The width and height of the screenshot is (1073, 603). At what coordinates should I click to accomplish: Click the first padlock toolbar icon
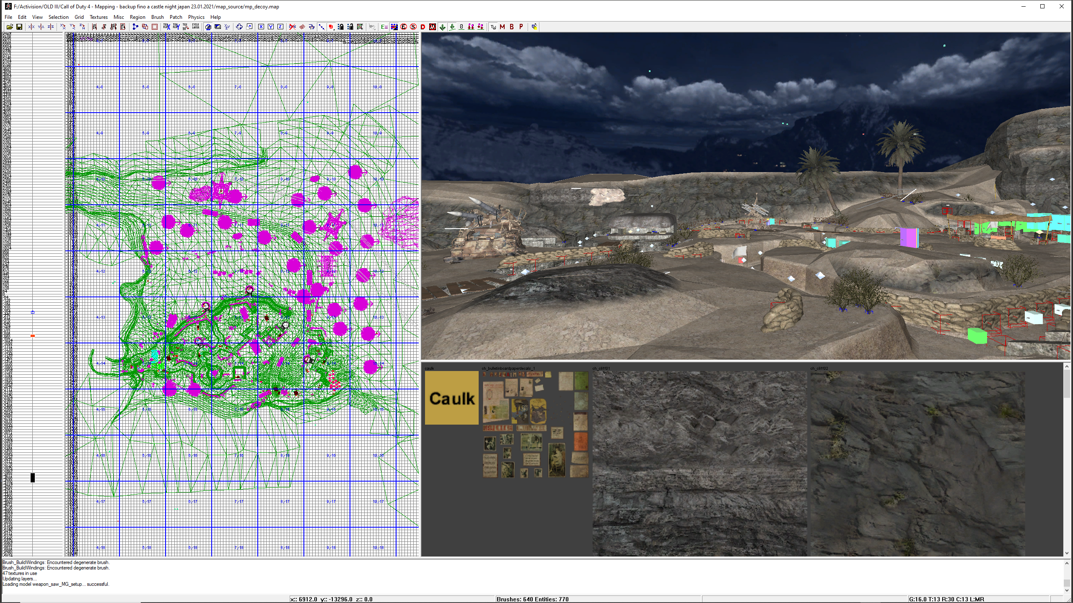point(341,27)
